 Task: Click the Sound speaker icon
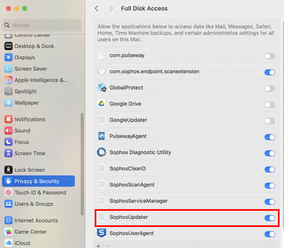8,131
